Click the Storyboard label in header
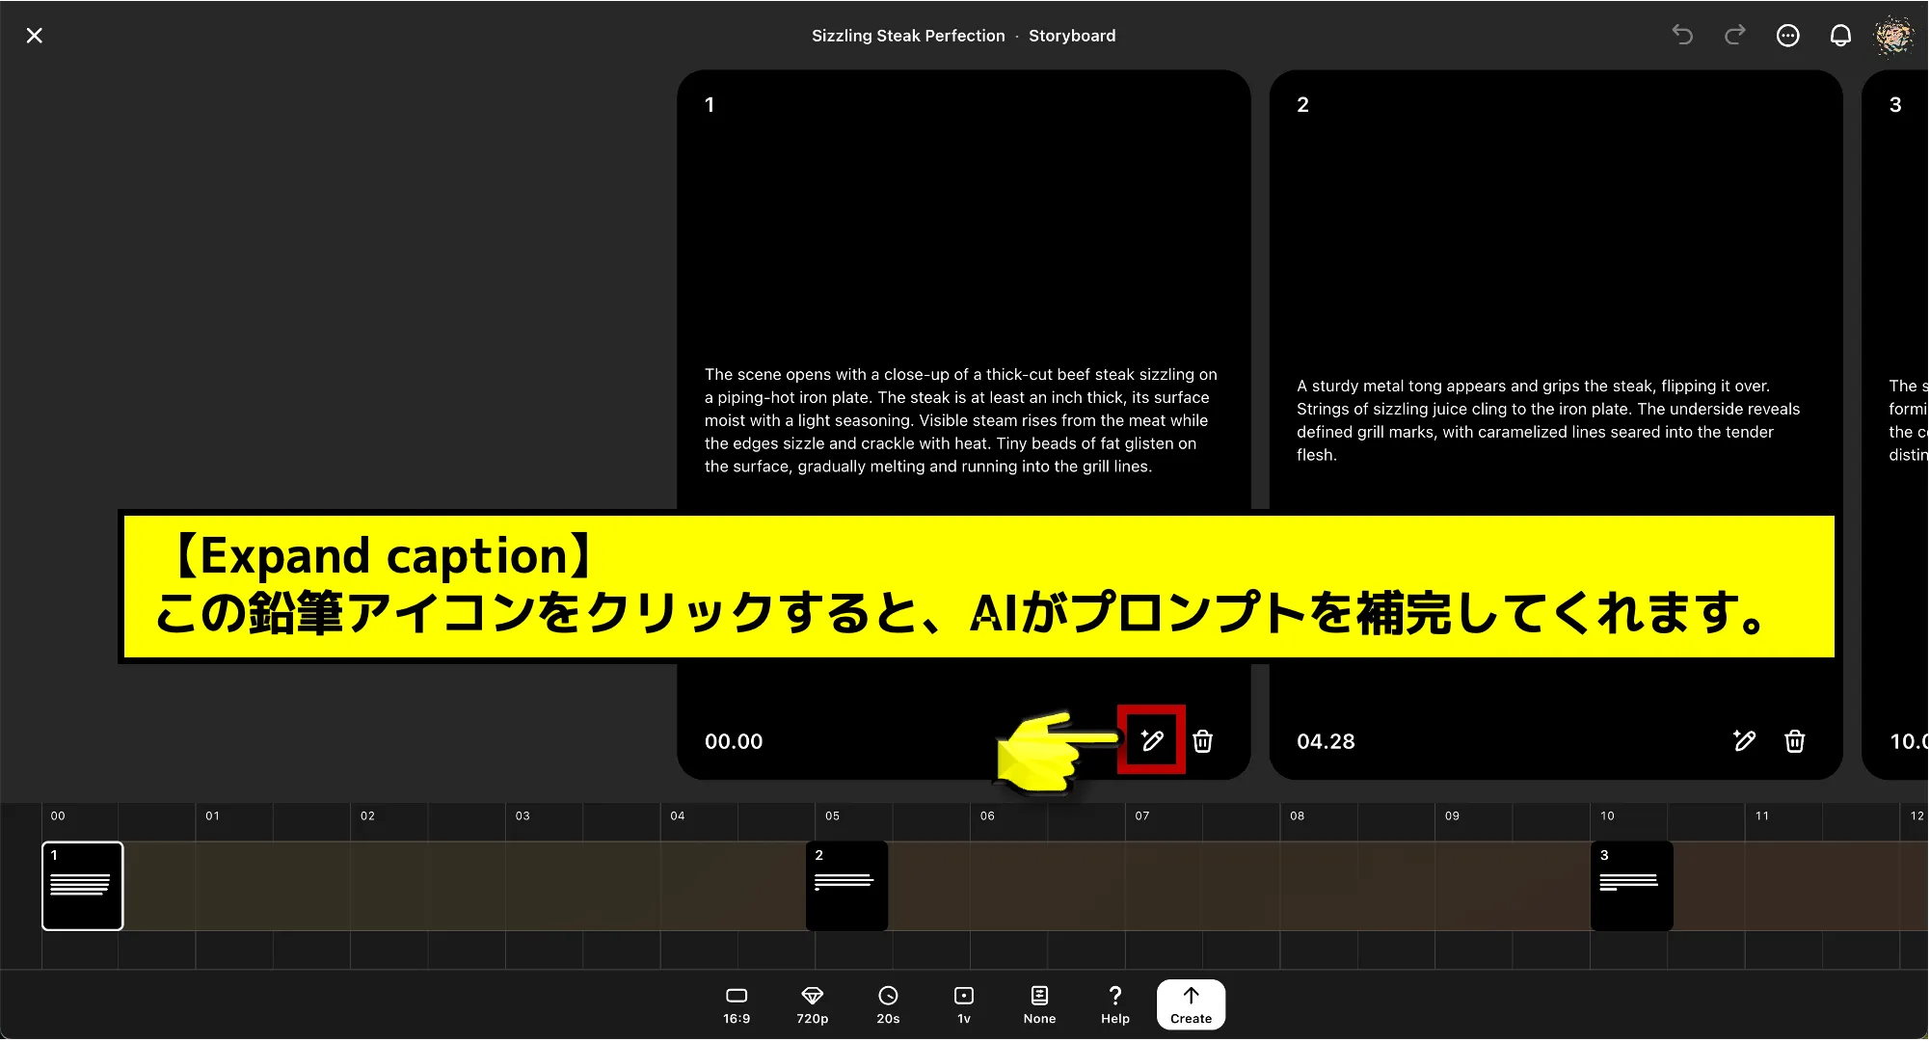1930x1042 pixels. point(1072,36)
